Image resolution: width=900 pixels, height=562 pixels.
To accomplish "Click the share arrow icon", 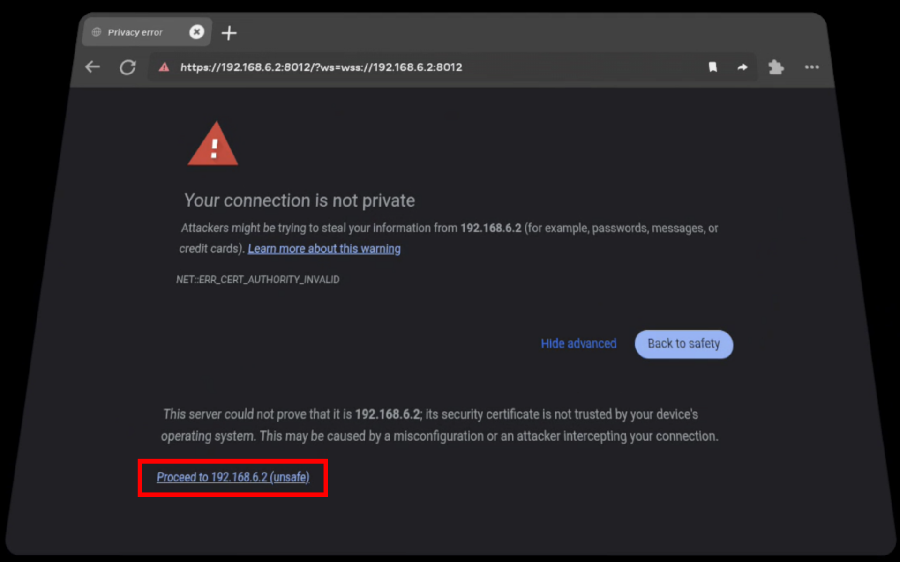I will 742,67.
